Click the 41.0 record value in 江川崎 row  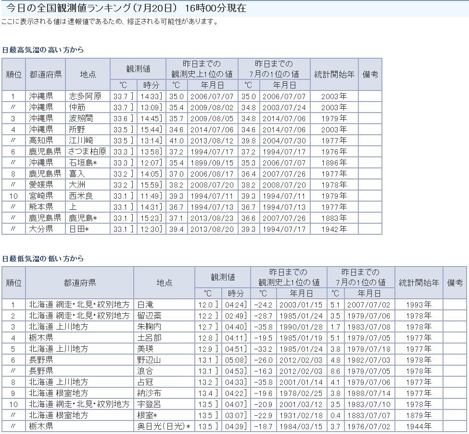coord(176,140)
